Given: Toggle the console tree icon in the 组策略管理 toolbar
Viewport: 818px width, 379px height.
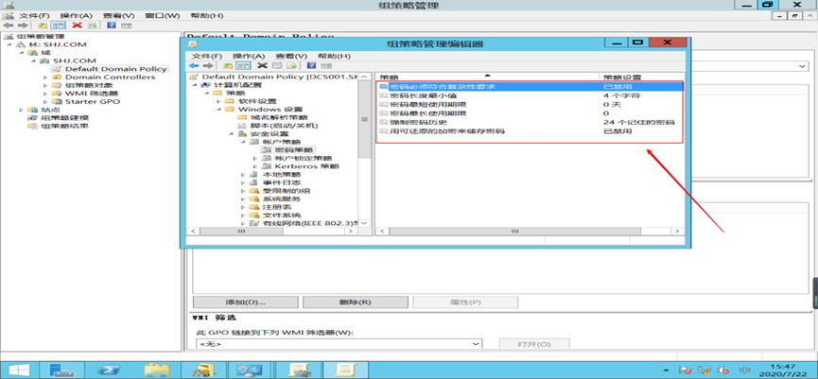Looking at the screenshot, I should 58,25.
